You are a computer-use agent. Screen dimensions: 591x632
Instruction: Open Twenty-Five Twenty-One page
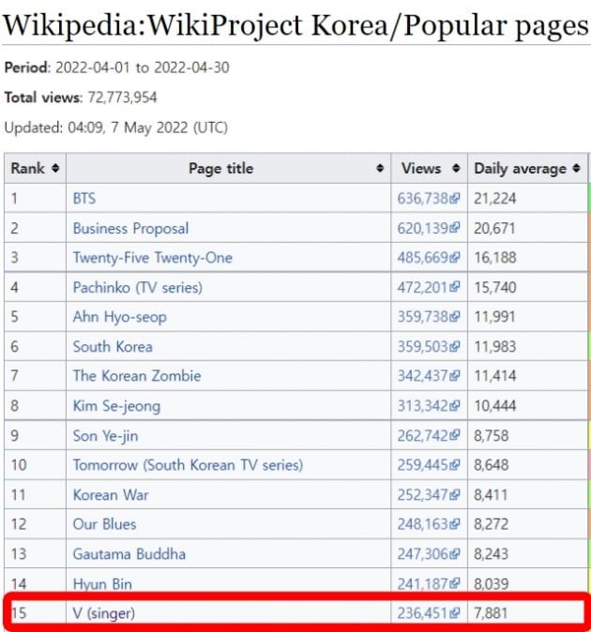152,258
